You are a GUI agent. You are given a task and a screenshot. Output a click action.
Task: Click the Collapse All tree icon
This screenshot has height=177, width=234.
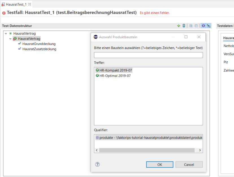(196, 26)
